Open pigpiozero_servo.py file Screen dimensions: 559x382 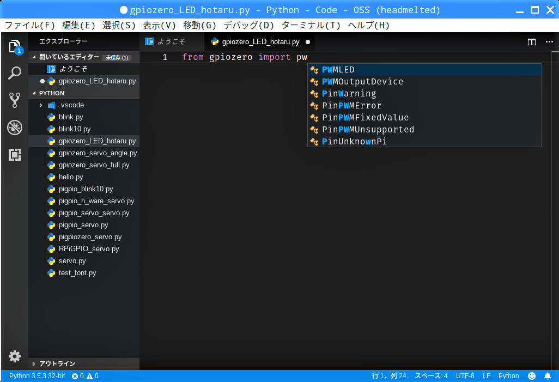(84, 237)
